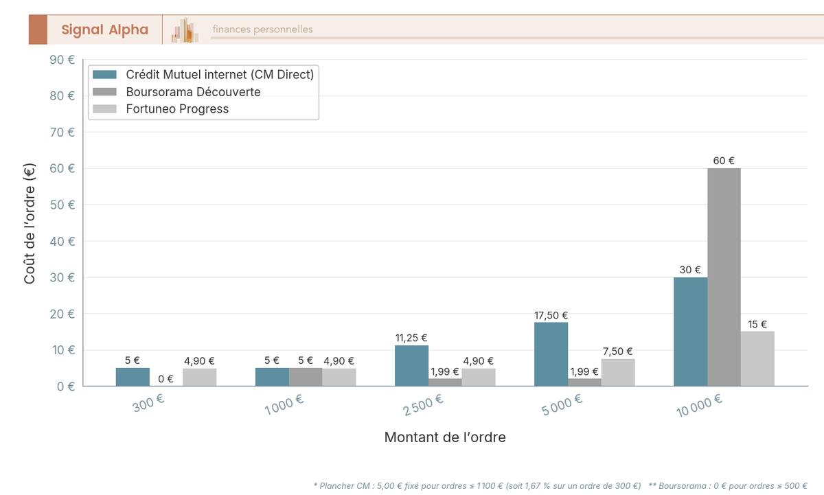Click the Crédit Mutuel blue bar at 1 000 €
Screen dimensions: 824x495
pyautogui.click(x=272, y=377)
